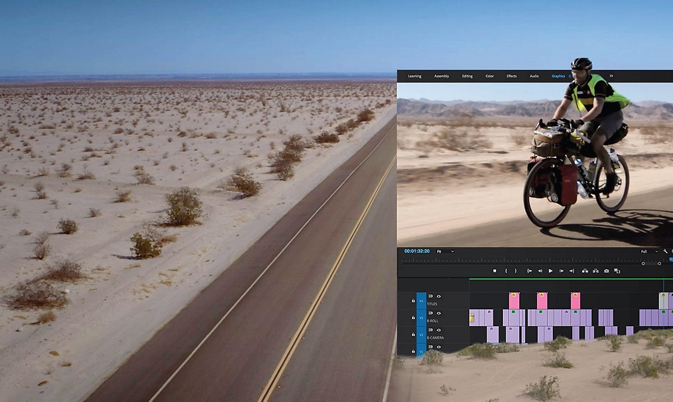This screenshot has height=402, width=673.
Task: Select the first pink title clip
Action: 514,301
